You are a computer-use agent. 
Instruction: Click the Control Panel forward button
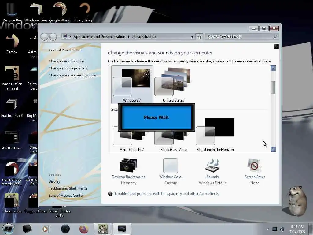tap(53, 37)
